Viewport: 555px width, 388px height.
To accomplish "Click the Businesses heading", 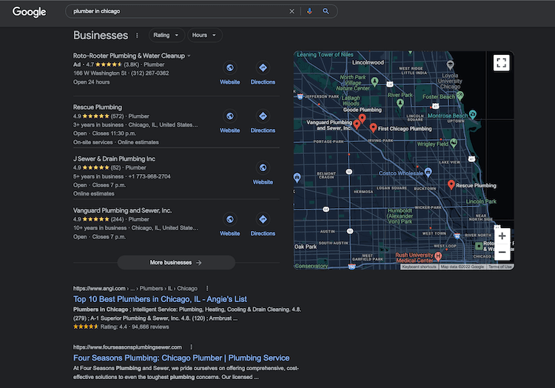I will pyautogui.click(x=101, y=36).
